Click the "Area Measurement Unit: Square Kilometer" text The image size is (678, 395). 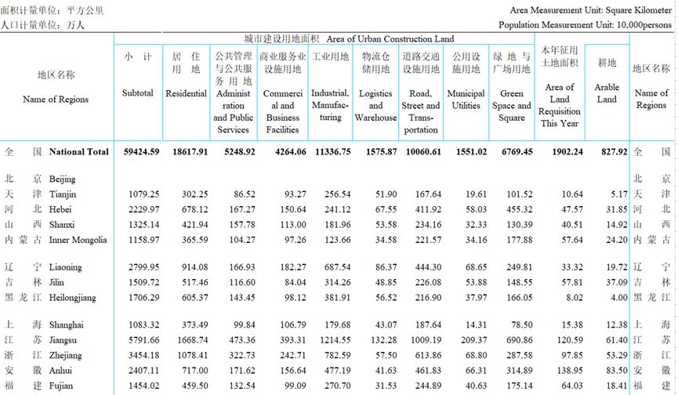click(x=590, y=10)
